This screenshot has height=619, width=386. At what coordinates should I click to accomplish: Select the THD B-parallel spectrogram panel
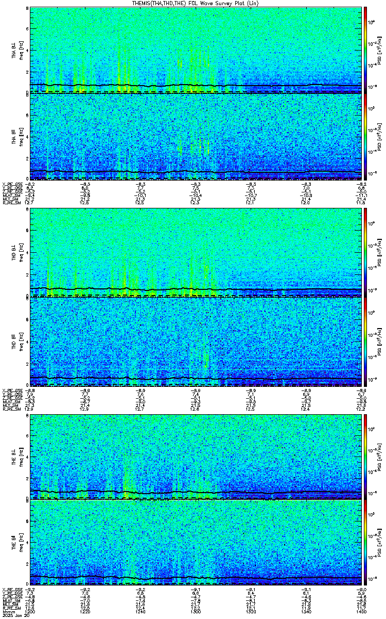coord(196,340)
